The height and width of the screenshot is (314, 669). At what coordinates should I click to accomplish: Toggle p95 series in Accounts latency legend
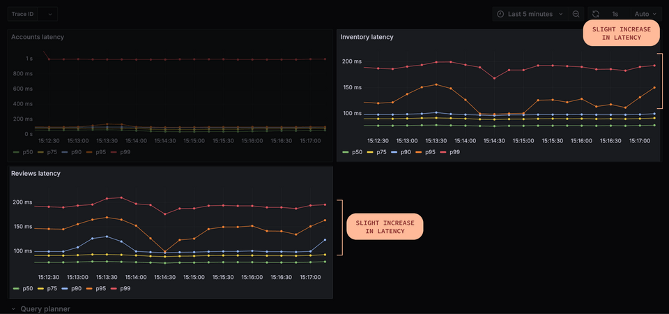click(x=95, y=151)
